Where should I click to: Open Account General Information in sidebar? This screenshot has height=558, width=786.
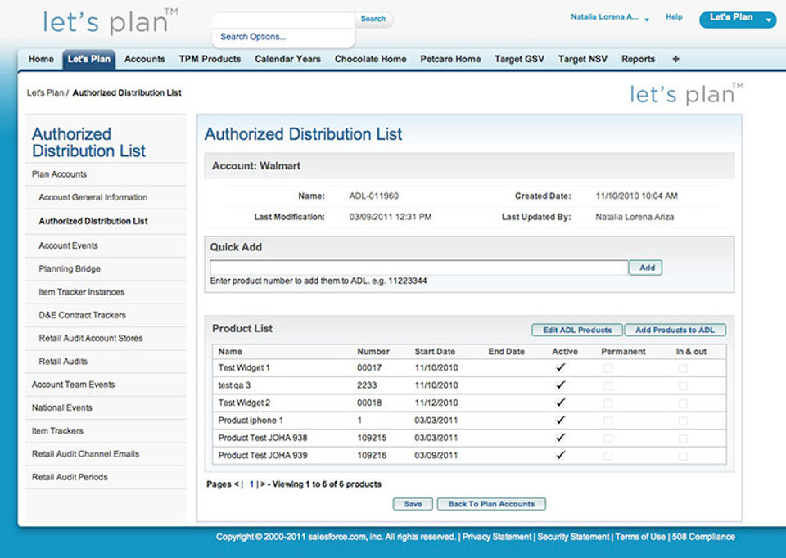coord(93,197)
